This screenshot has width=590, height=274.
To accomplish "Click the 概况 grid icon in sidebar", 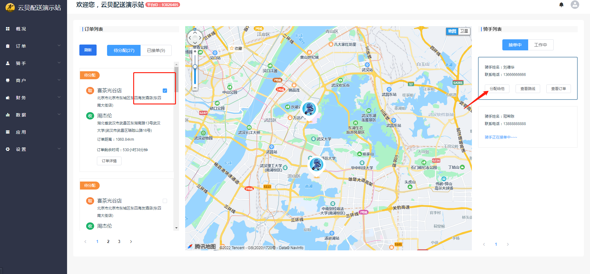I will [x=8, y=29].
